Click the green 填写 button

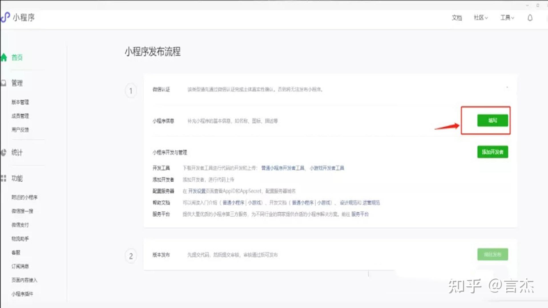click(493, 120)
